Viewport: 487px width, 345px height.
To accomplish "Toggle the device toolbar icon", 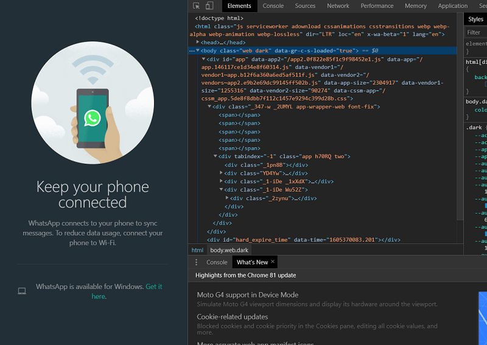I will [209, 5].
